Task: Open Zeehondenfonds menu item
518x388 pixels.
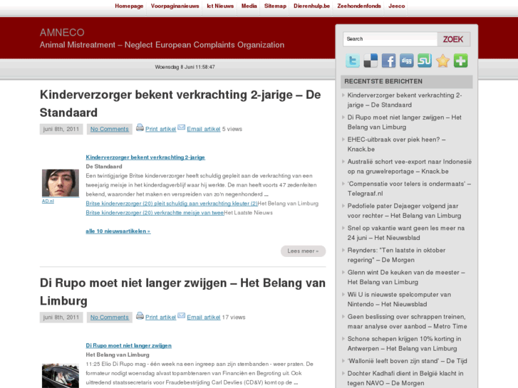Action: (359, 6)
